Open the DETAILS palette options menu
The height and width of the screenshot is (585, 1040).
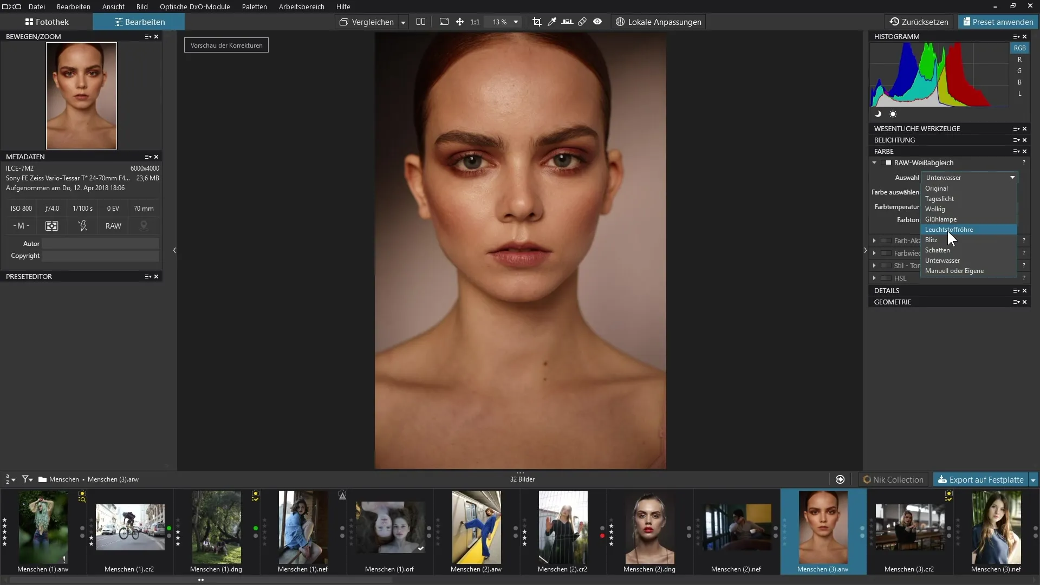(1016, 290)
